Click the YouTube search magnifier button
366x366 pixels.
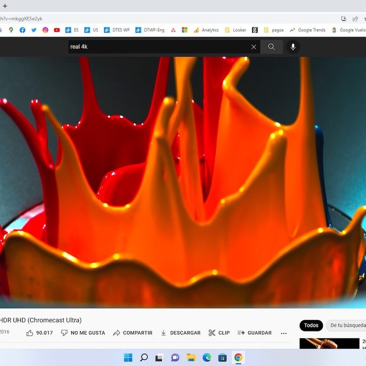(271, 47)
